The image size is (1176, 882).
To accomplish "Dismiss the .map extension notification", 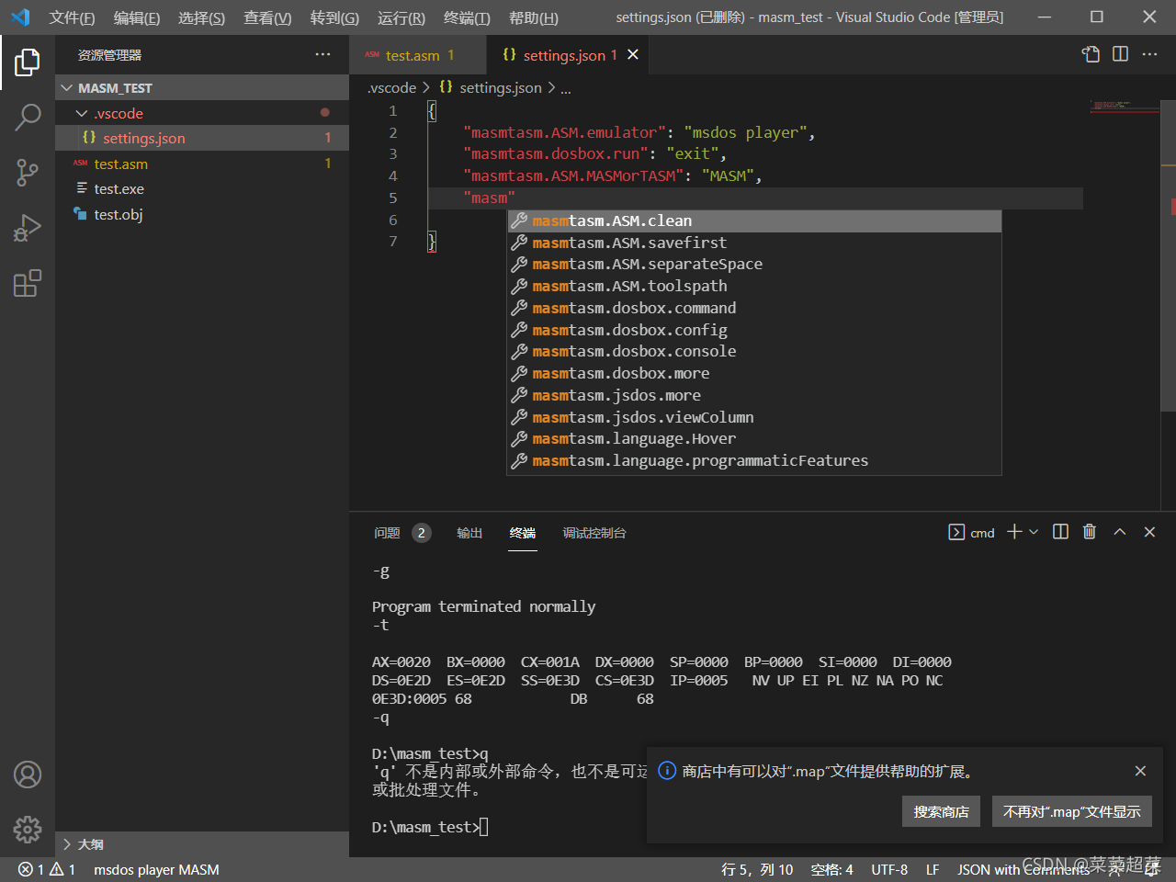I will point(1140,771).
